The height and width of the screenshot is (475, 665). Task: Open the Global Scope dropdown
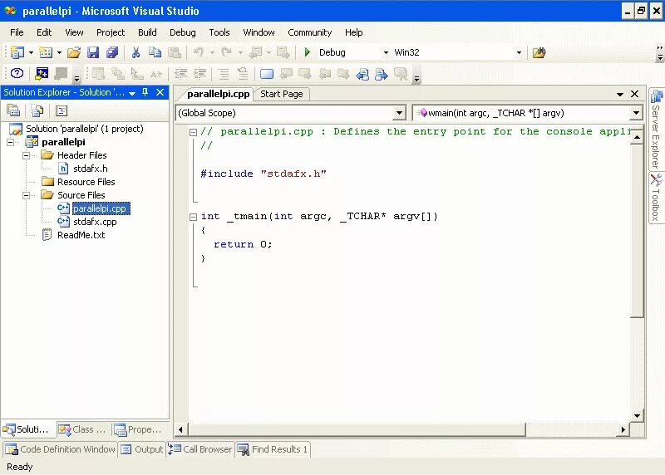click(x=399, y=113)
